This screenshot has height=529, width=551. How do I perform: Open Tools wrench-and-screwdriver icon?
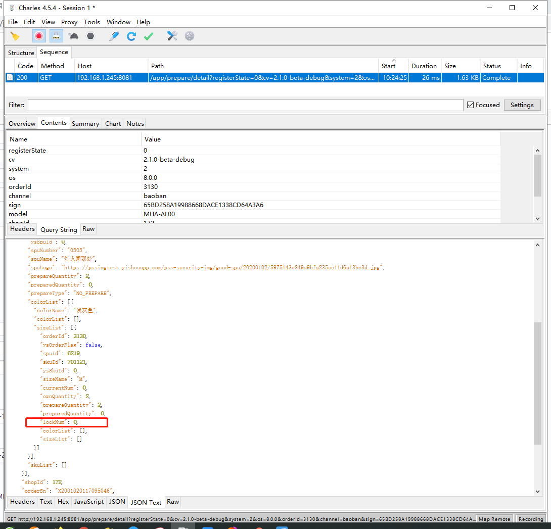172,36
